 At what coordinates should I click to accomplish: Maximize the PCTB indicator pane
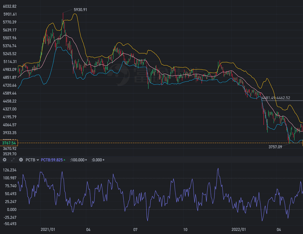(13, 160)
